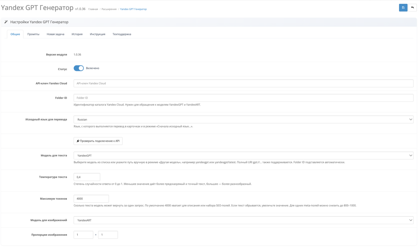The height and width of the screenshot is (248, 420).
Task: Click the blue save icon button
Action: click(x=403, y=8)
